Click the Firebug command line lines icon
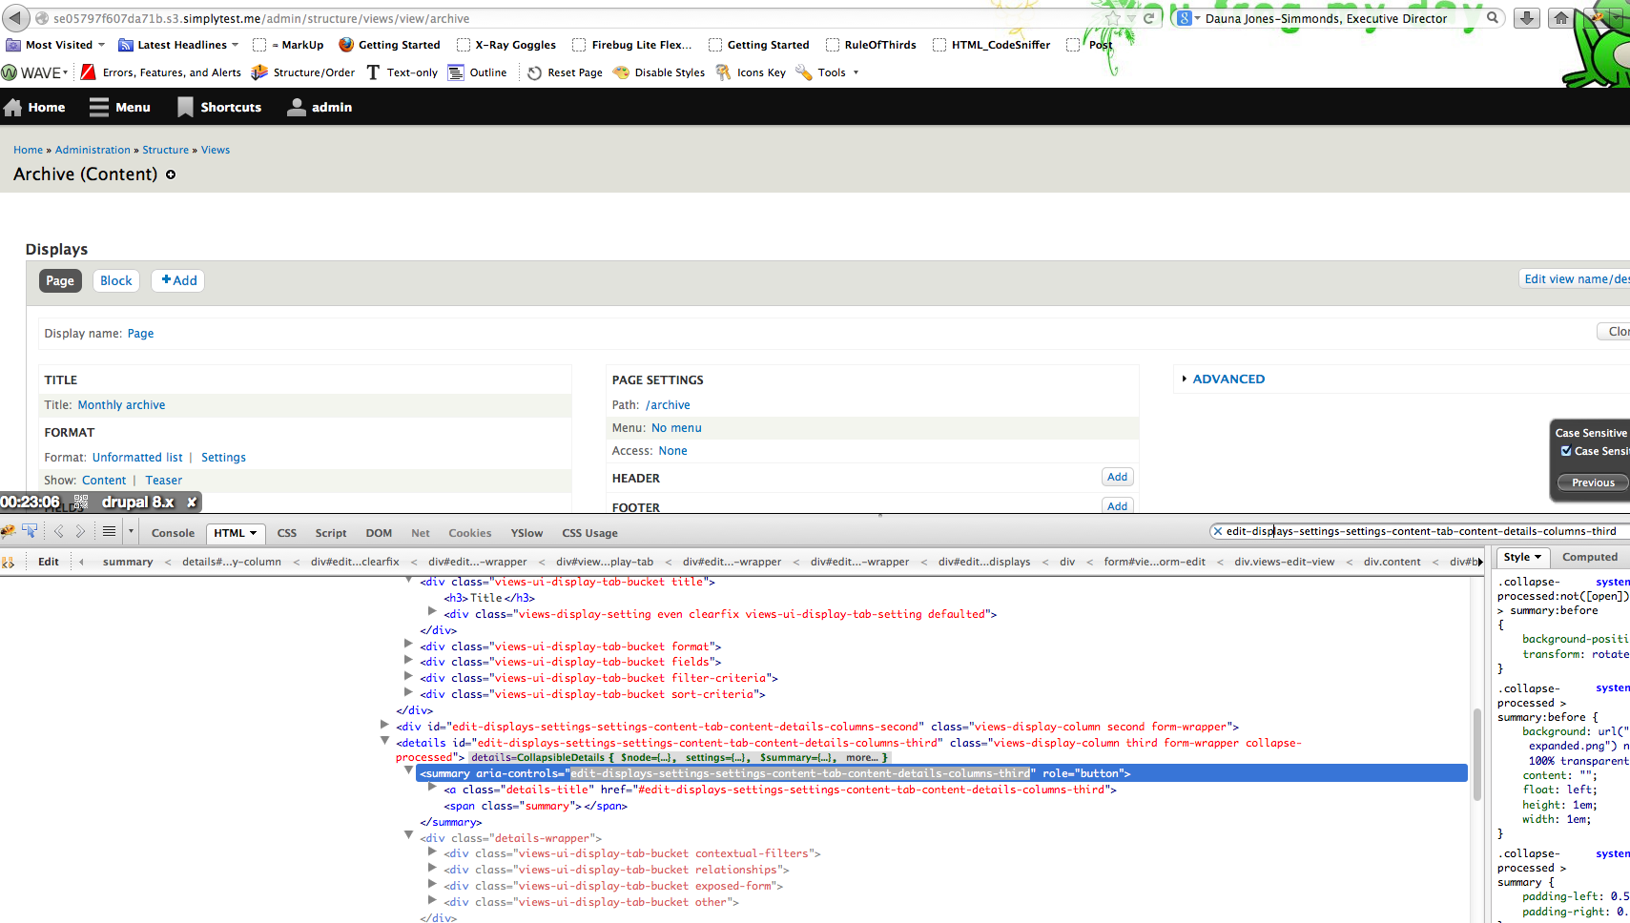 point(109,532)
